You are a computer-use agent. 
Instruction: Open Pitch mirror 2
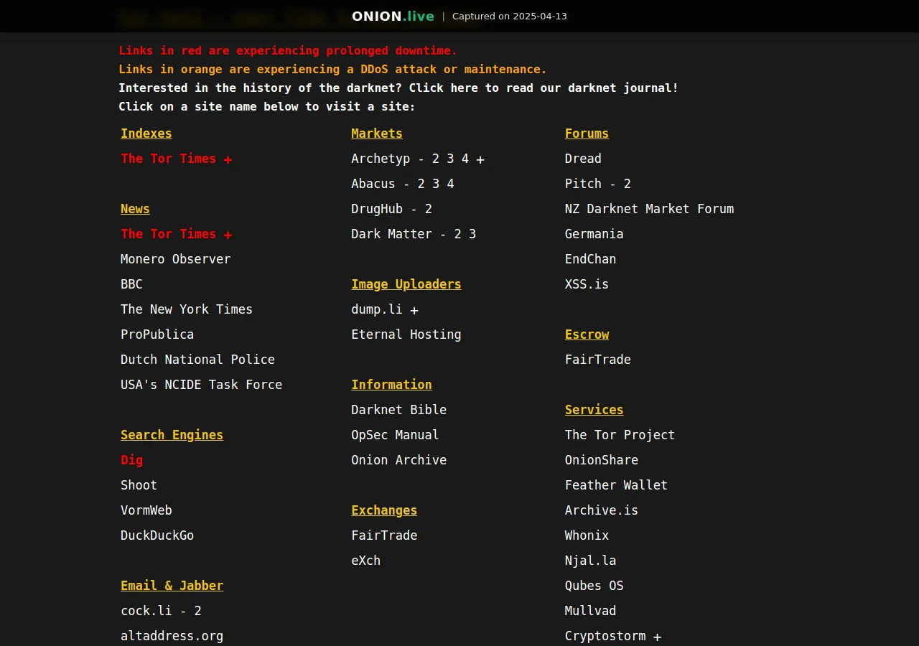point(627,184)
